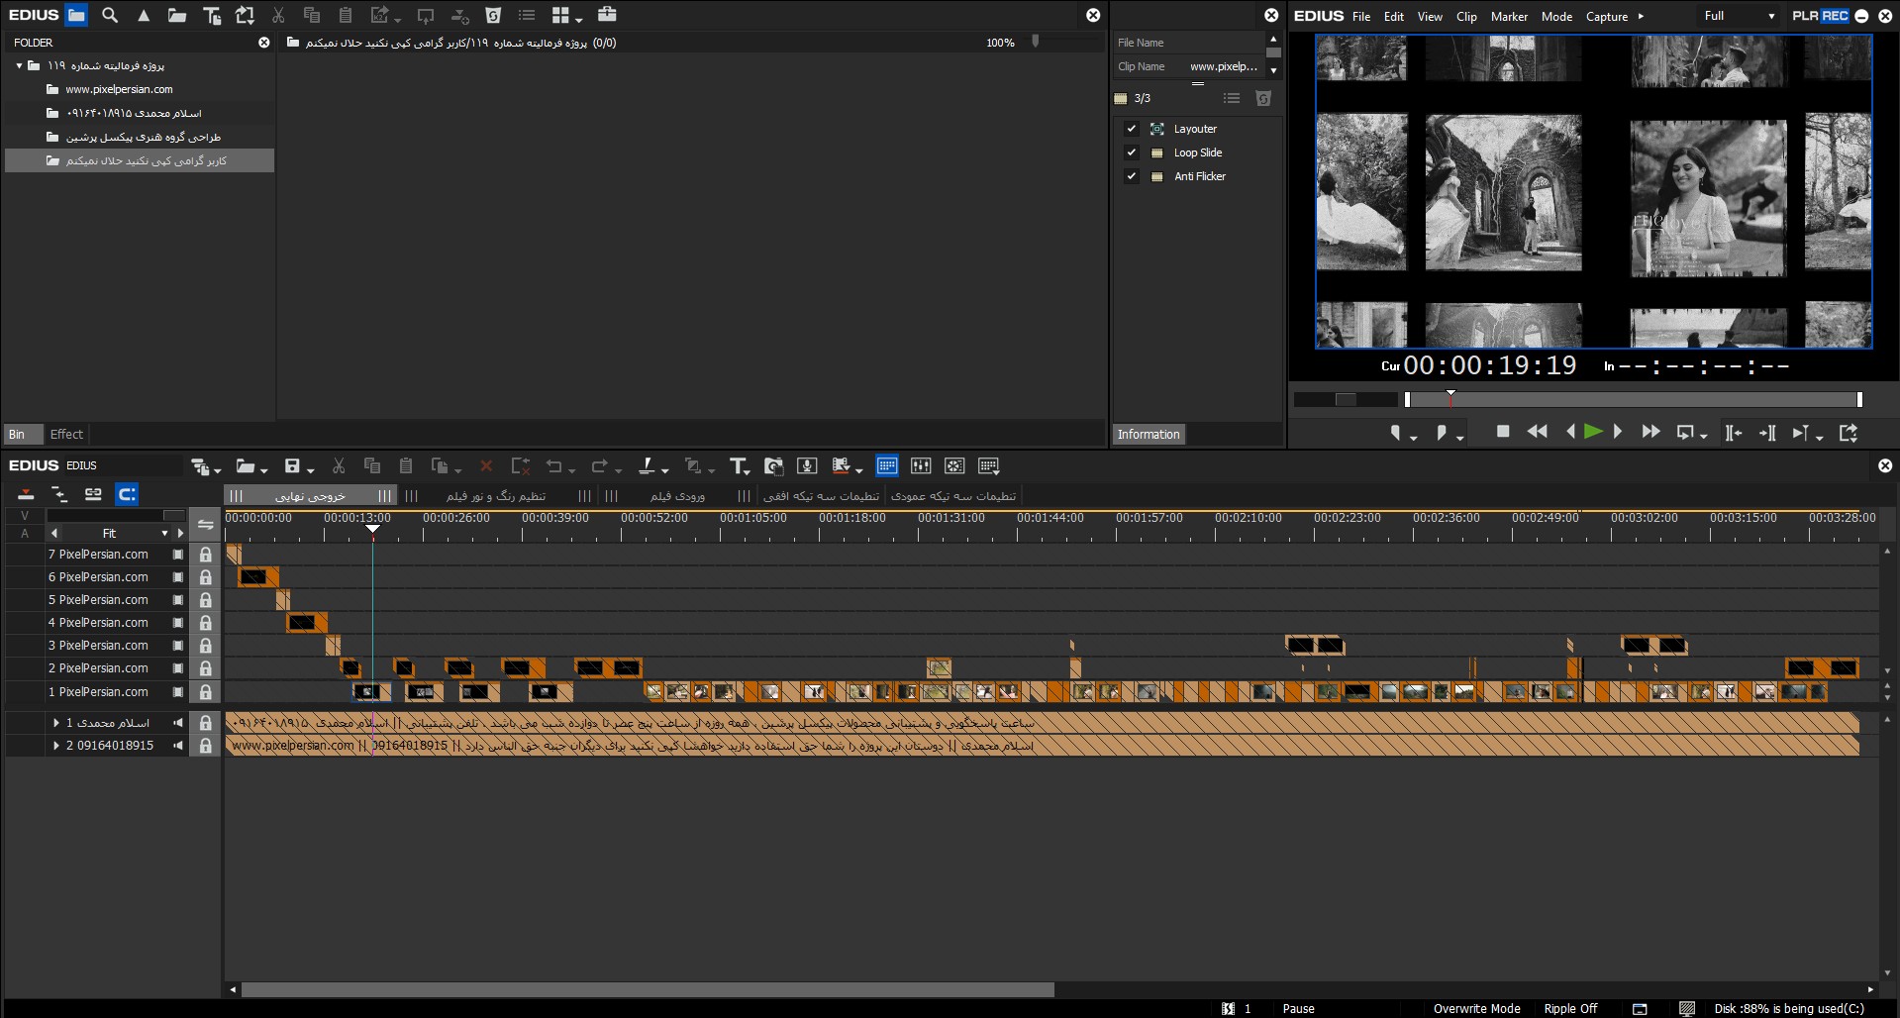Open the Full preview quality dropdown
The image size is (1900, 1018).
[1738, 16]
